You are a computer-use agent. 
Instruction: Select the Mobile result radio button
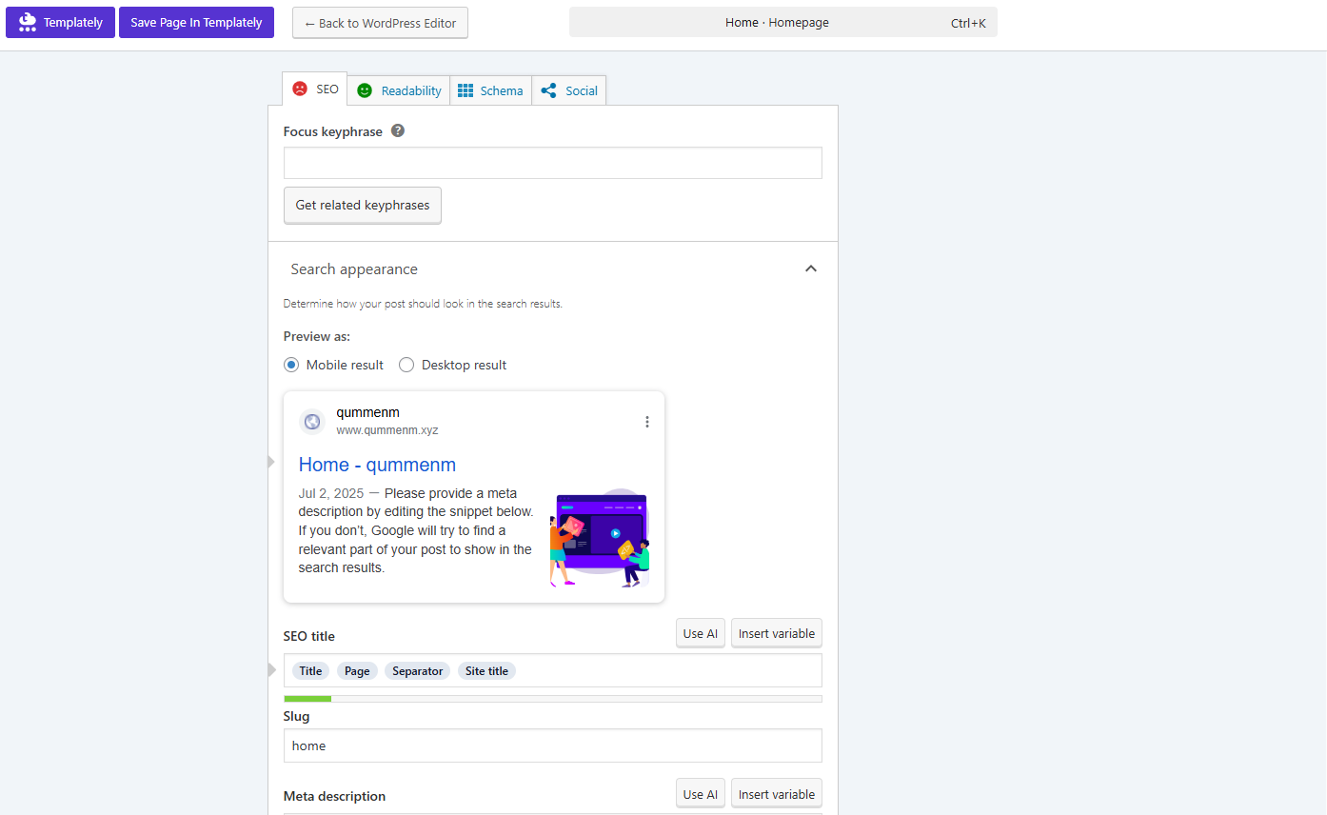290,365
